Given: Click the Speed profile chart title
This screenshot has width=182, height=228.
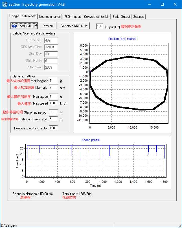Looking at the screenshot, I should [91, 140].
